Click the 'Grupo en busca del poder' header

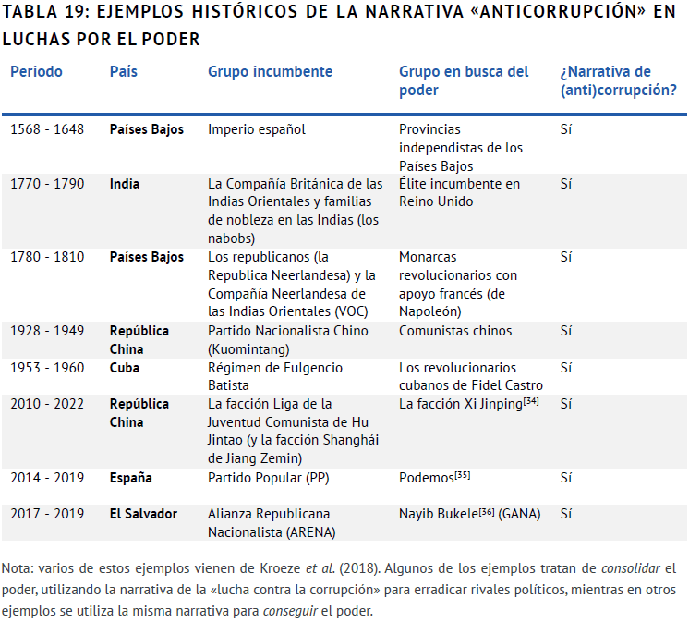(x=464, y=80)
